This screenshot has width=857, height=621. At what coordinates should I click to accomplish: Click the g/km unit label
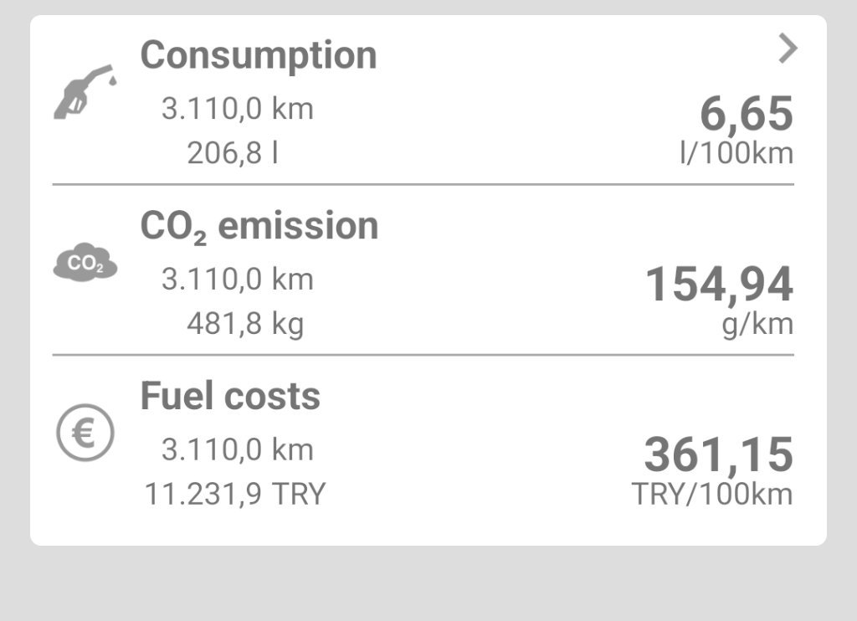point(757,324)
